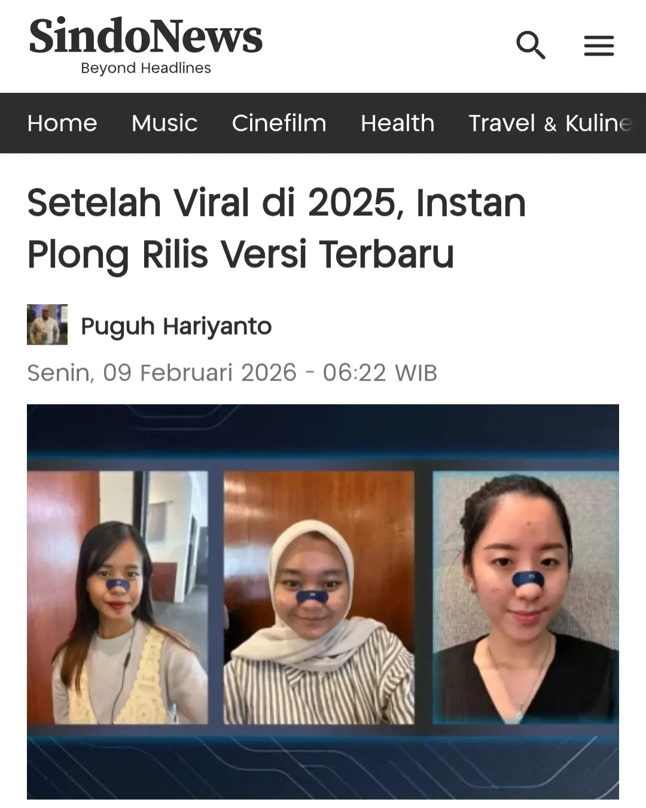Open author link Puguh Hariyanto
This screenshot has height=808, width=646.
tap(176, 326)
